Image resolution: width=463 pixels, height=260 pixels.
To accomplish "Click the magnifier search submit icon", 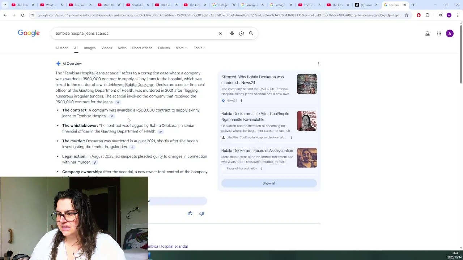I will pos(251,33).
